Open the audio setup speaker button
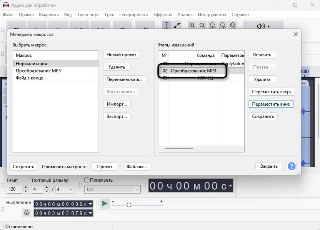The width and height of the screenshot is (320, 230). 263,26
